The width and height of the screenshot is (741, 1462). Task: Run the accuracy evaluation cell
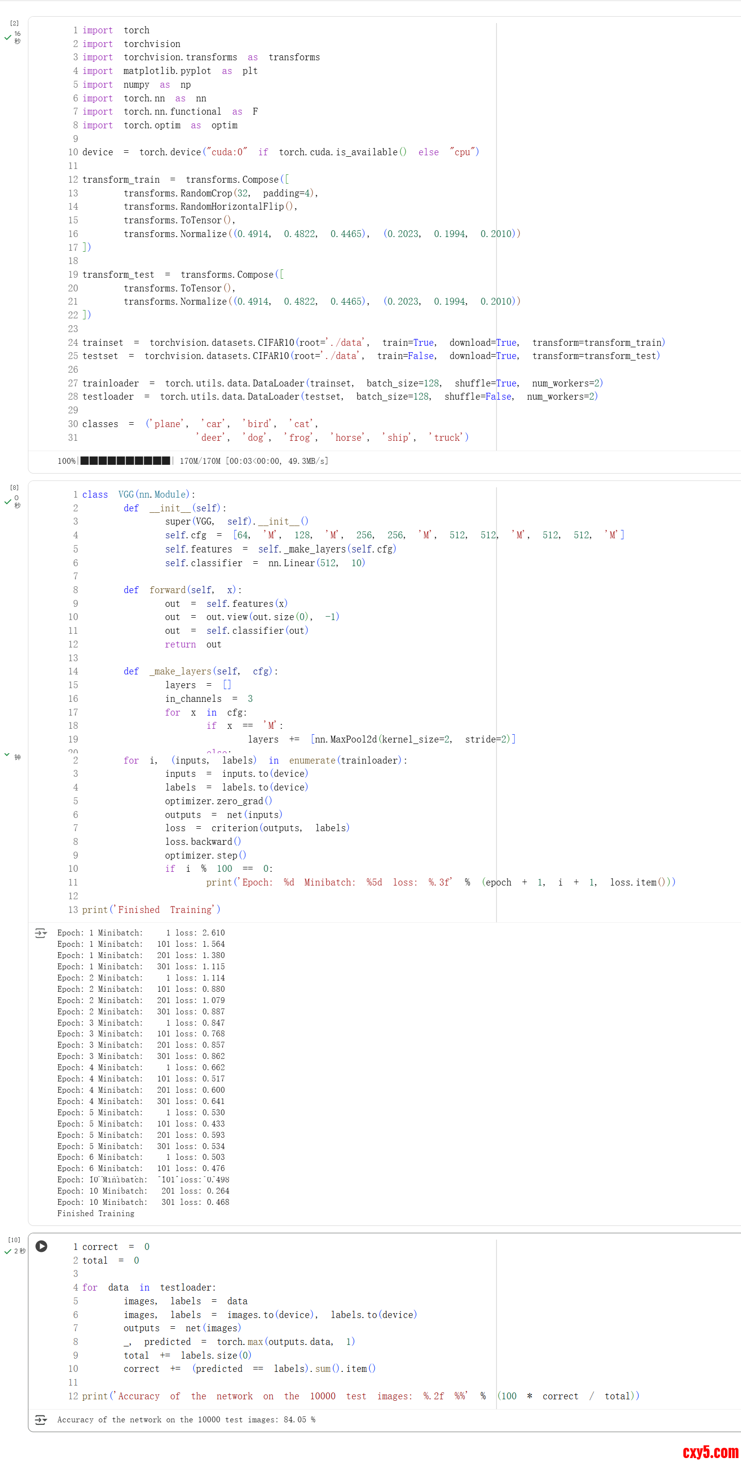click(42, 1246)
